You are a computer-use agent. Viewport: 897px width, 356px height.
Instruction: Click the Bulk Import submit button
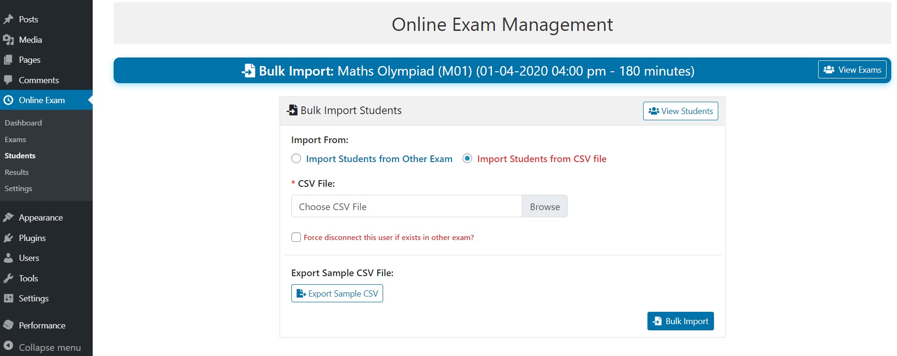coord(680,321)
